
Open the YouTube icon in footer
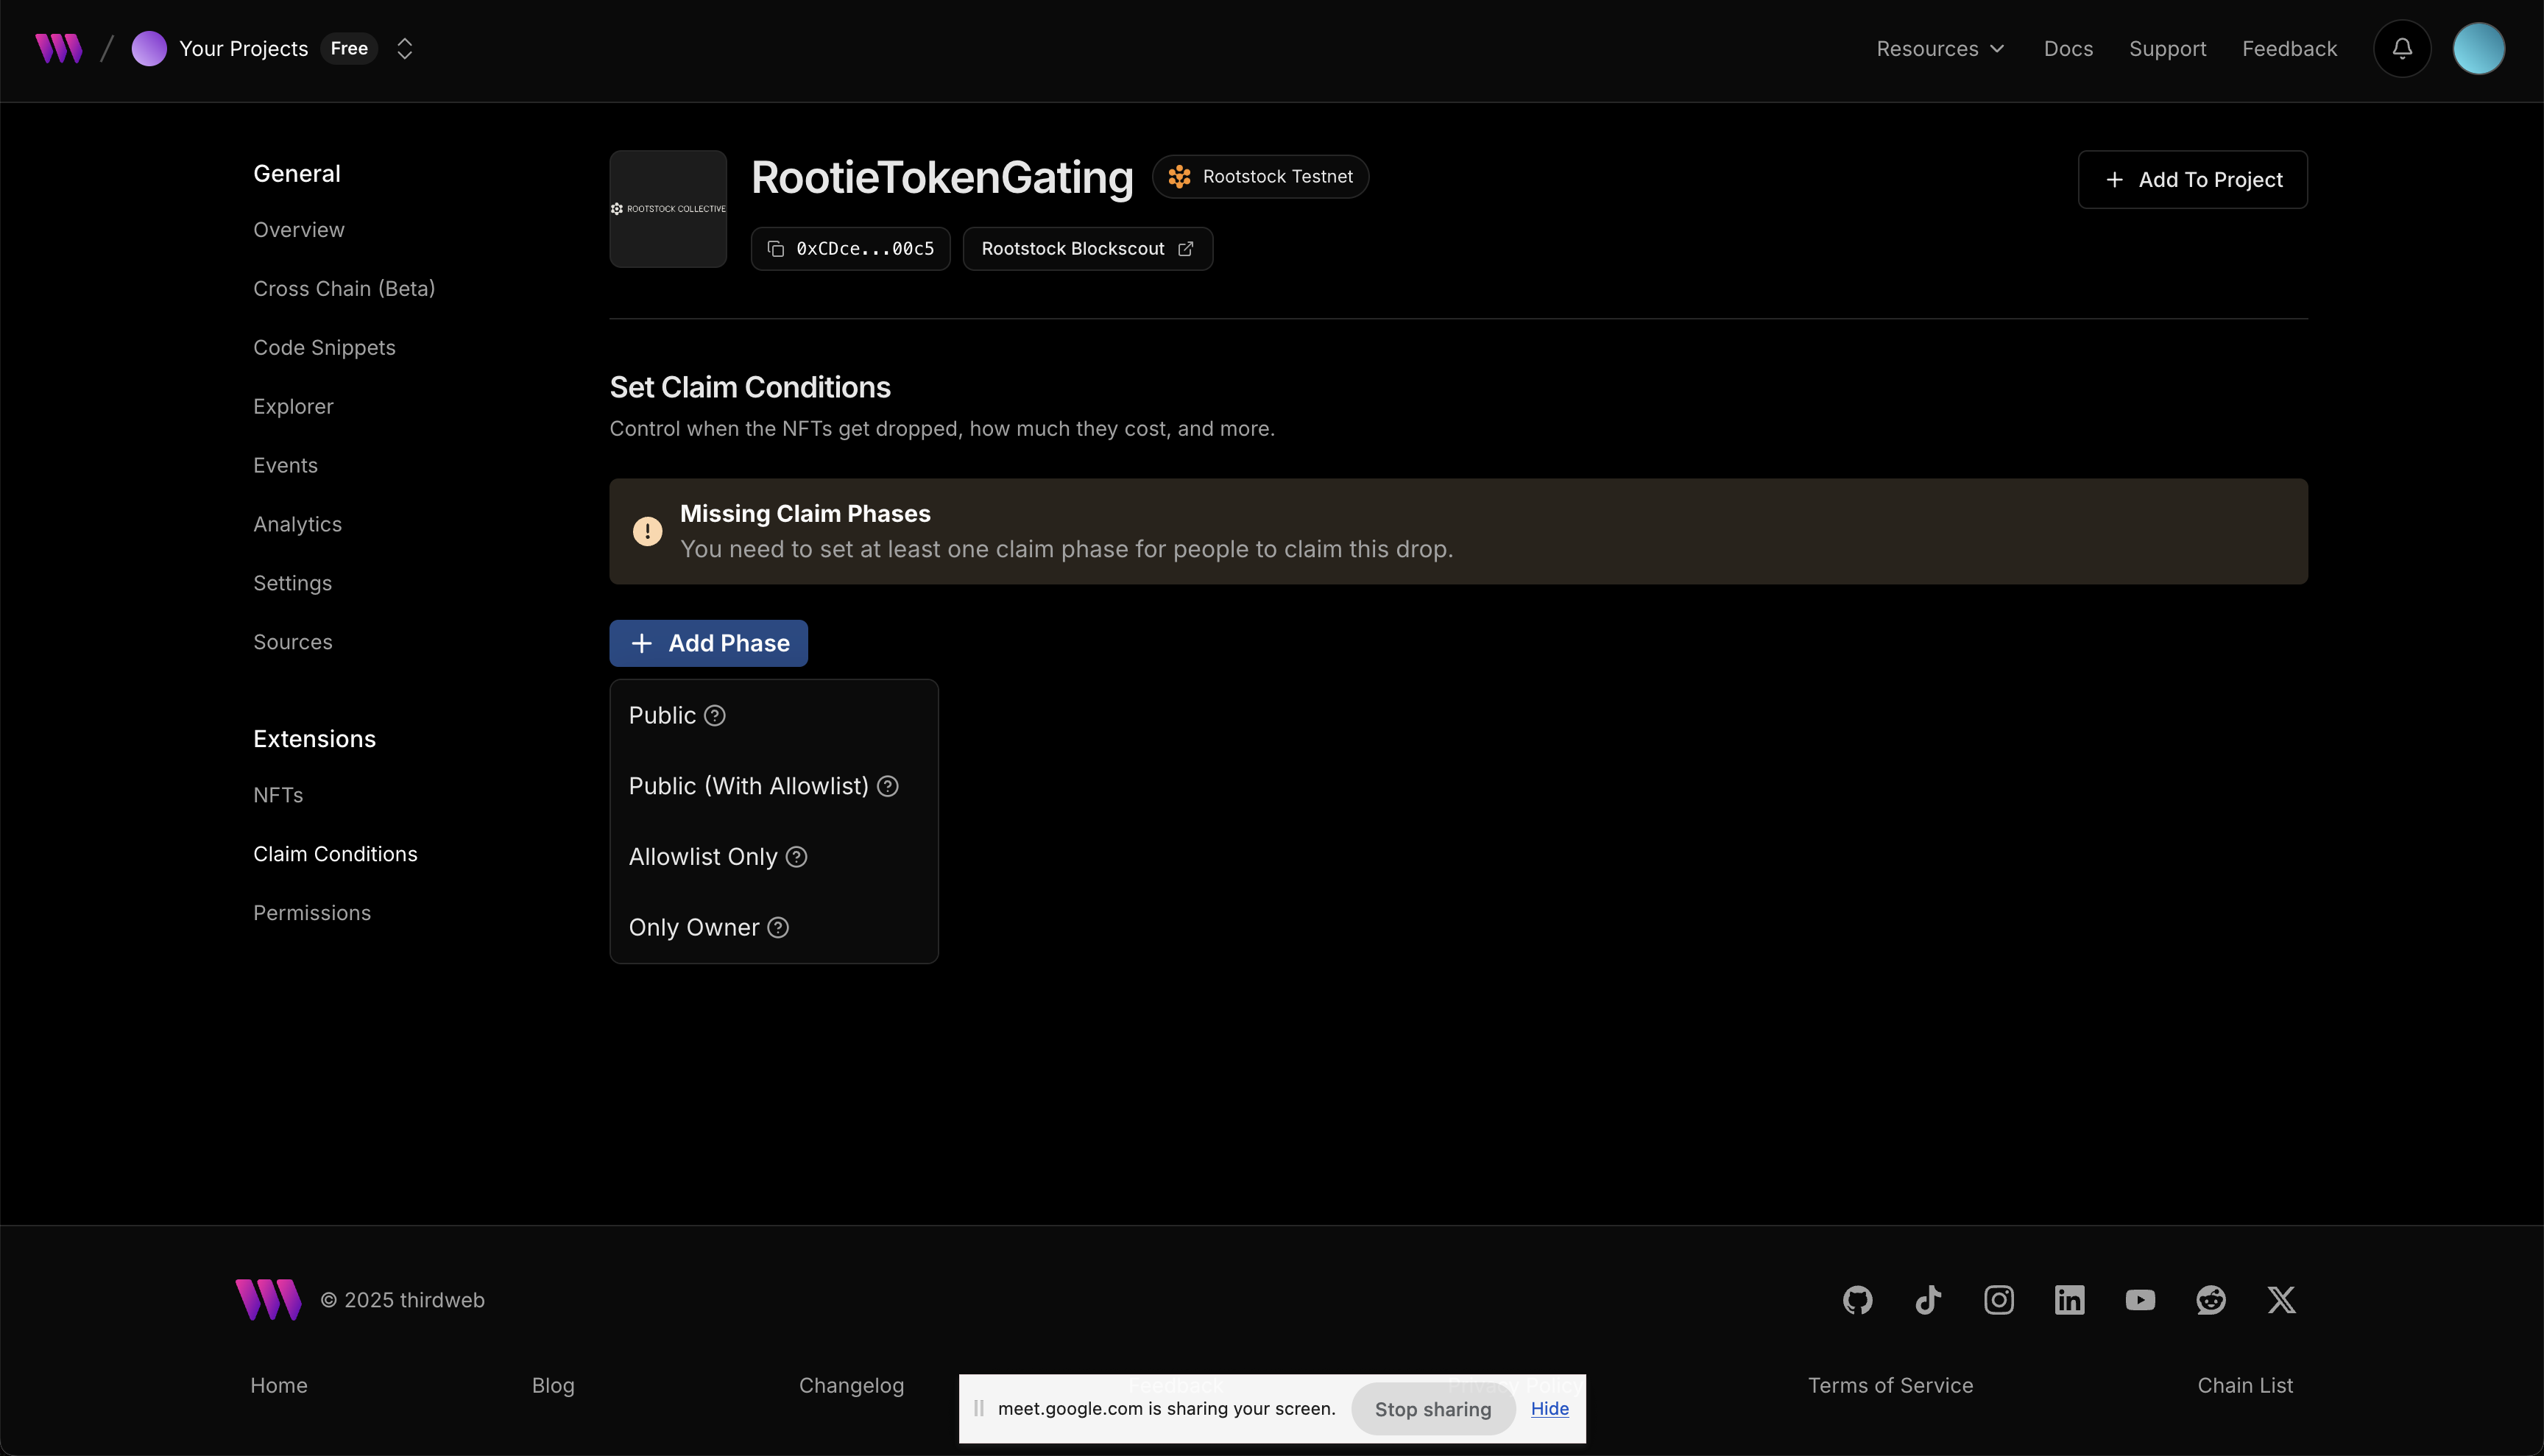click(x=2140, y=1300)
